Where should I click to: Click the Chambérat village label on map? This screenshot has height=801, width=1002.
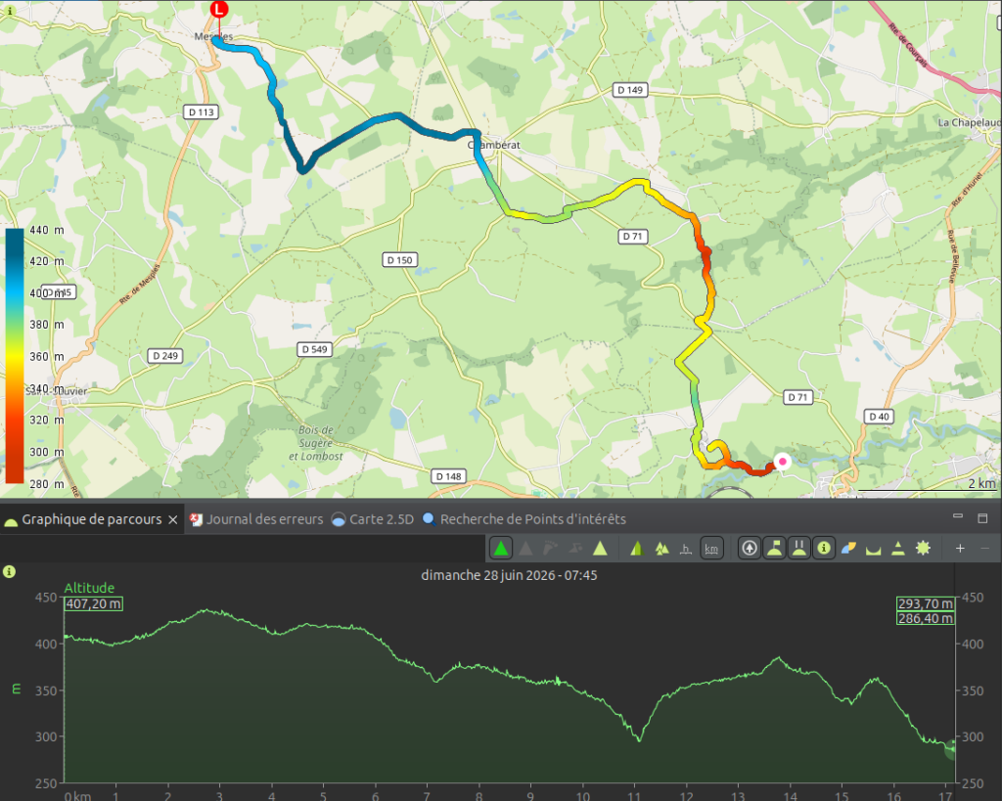click(494, 145)
